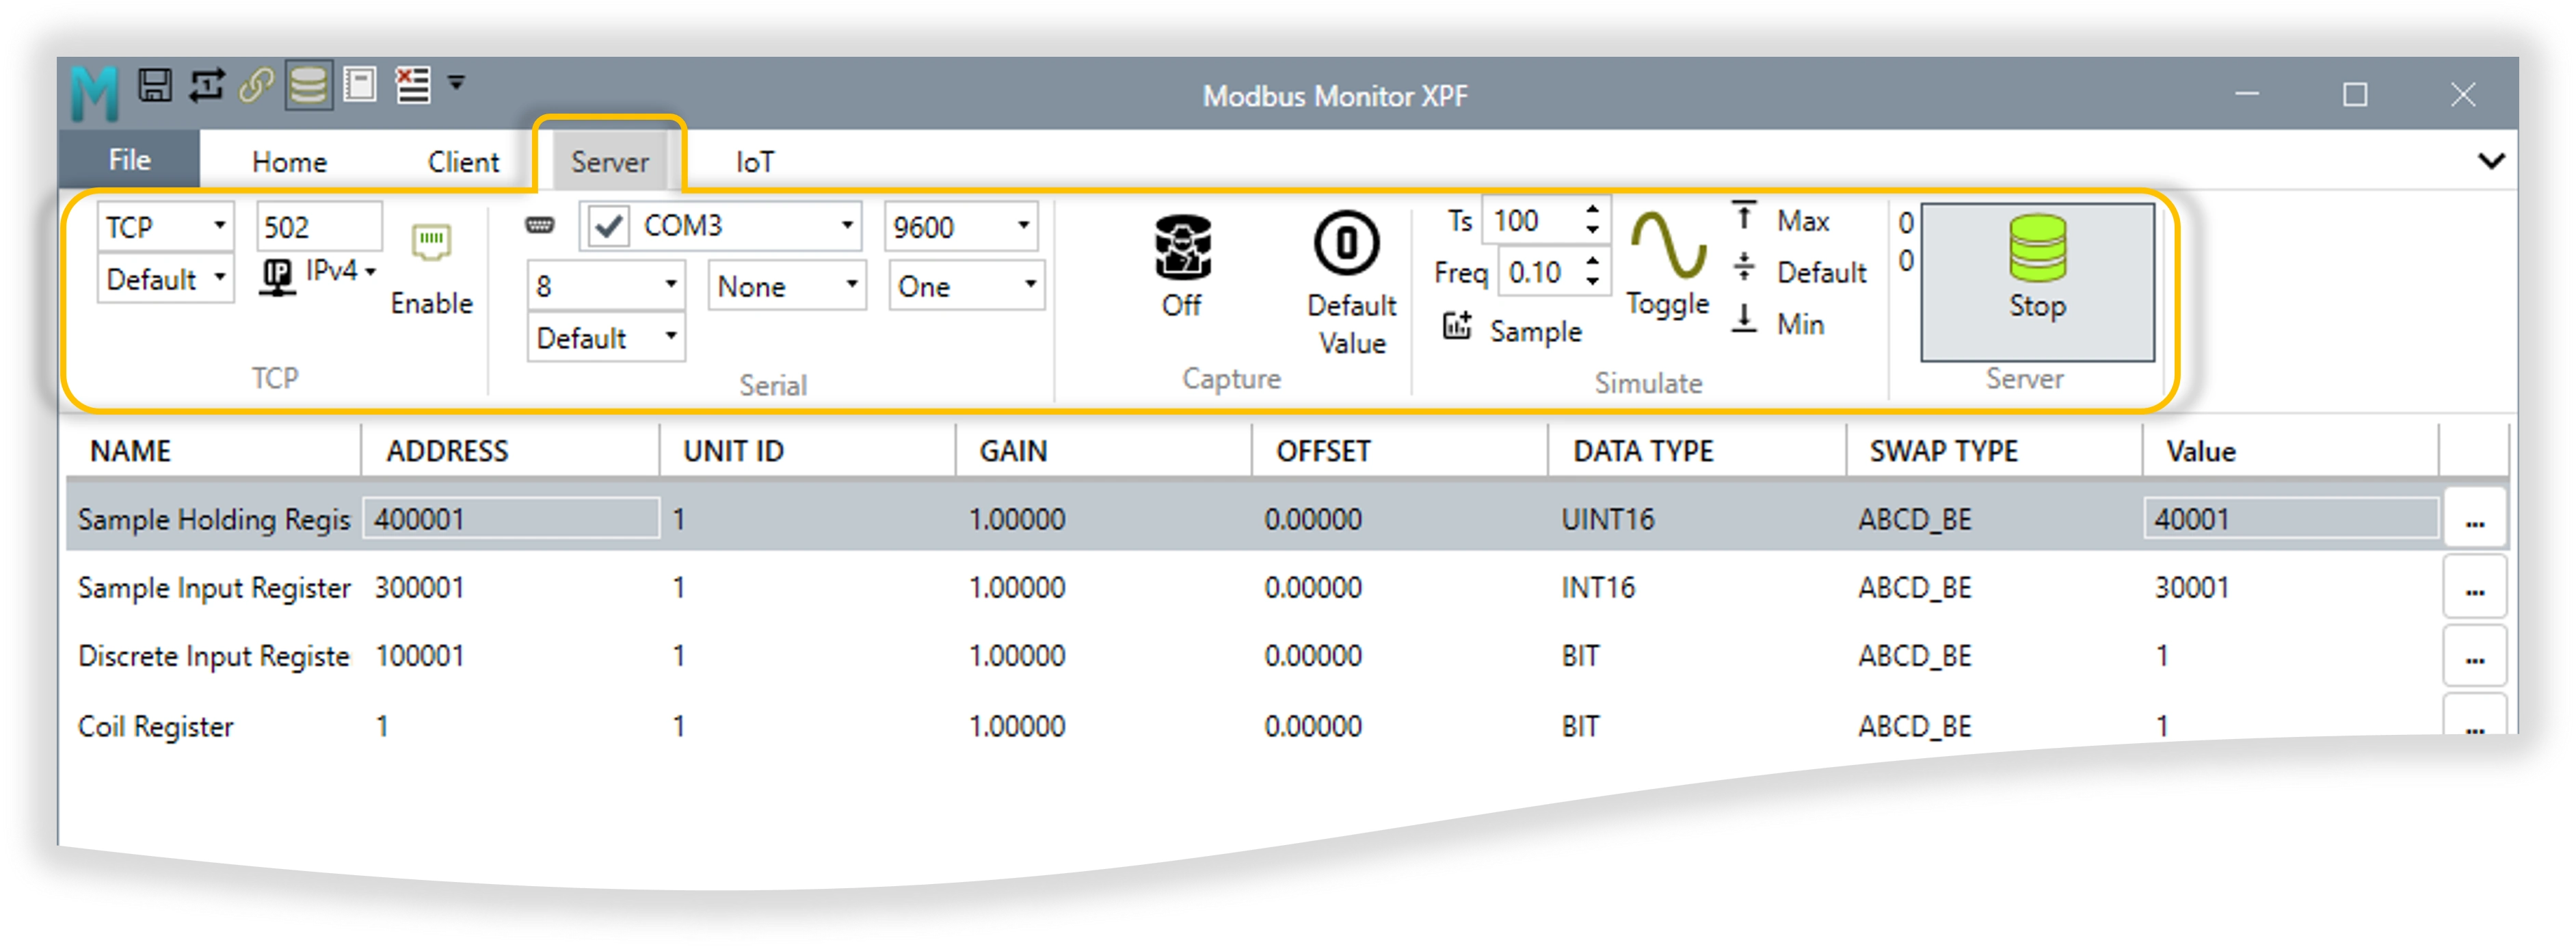This screenshot has width=2576, height=947.
Task: Click the value cell 30001
Action: 2191,588
